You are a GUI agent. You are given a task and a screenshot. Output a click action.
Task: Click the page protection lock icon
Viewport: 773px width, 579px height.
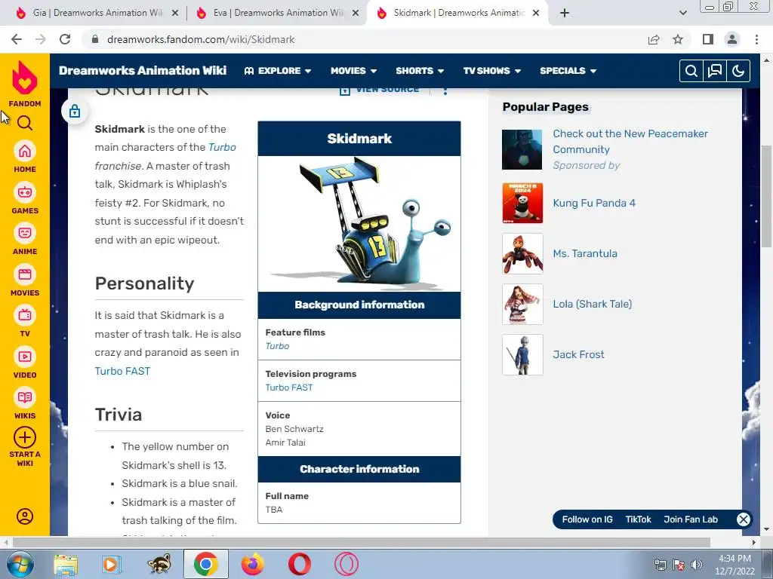tap(75, 112)
